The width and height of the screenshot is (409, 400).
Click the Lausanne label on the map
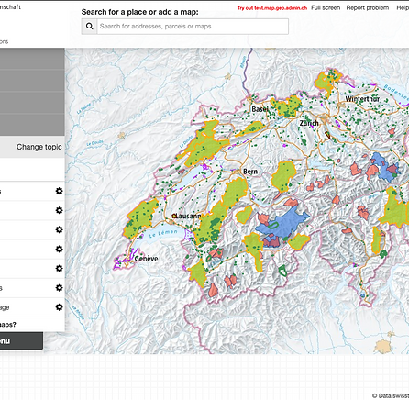click(x=189, y=216)
